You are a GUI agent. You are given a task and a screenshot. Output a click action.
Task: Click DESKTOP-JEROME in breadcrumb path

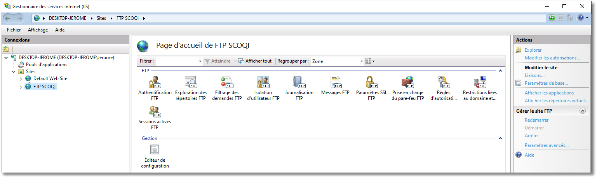(x=68, y=18)
